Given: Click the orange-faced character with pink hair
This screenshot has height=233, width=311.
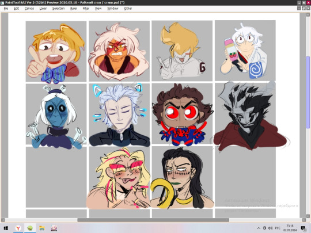Looking at the screenshot, I should click(119, 52).
